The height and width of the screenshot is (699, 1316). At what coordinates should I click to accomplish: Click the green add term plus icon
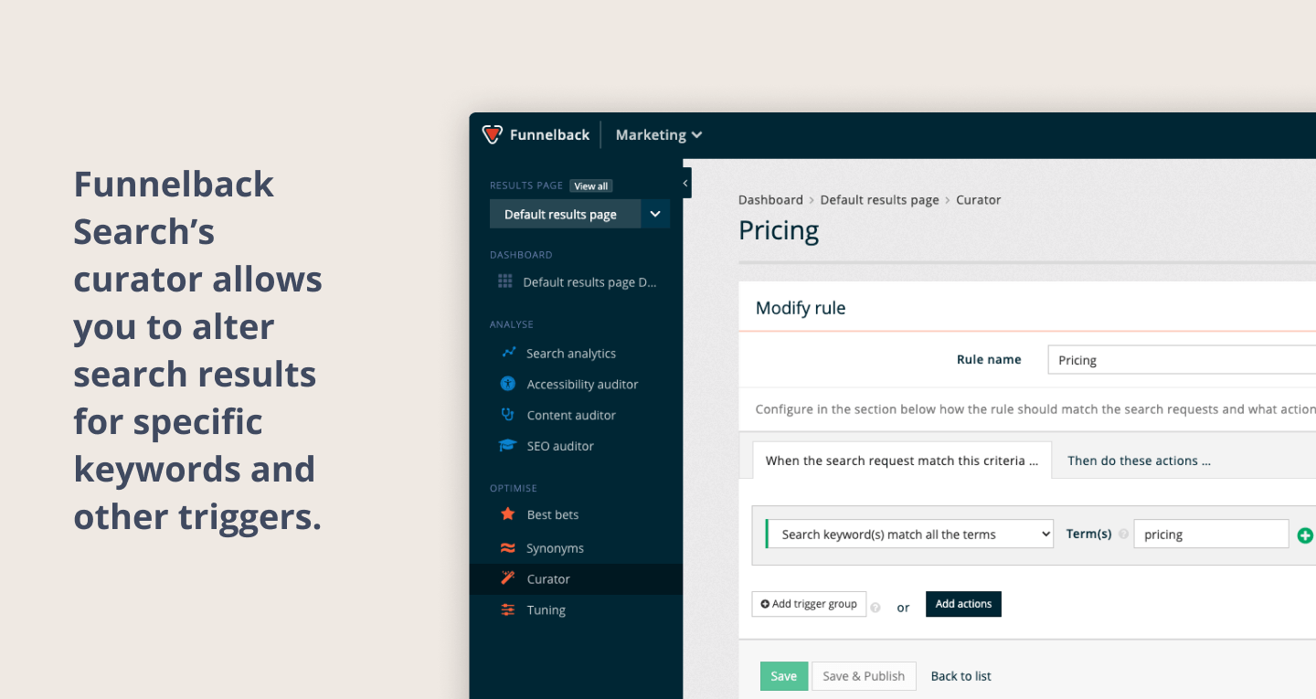click(1305, 535)
